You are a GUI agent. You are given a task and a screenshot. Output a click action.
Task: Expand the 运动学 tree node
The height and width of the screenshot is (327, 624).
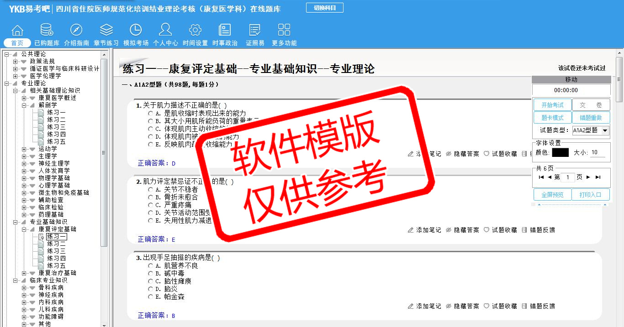point(24,149)
